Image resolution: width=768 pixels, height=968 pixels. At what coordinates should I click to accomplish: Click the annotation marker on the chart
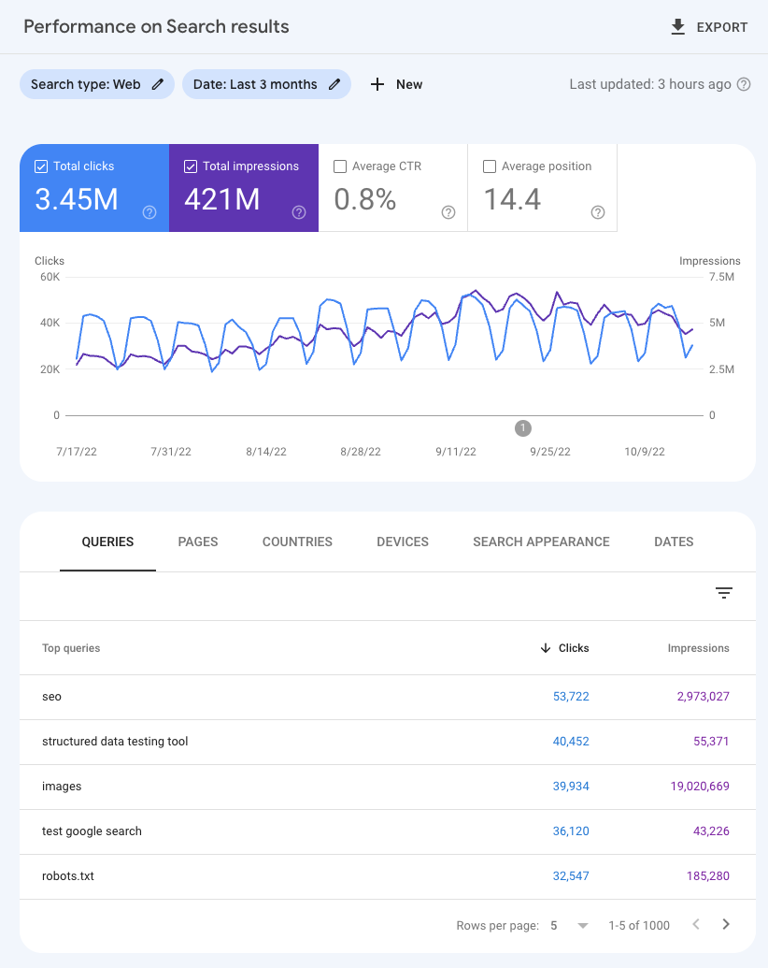522,428
